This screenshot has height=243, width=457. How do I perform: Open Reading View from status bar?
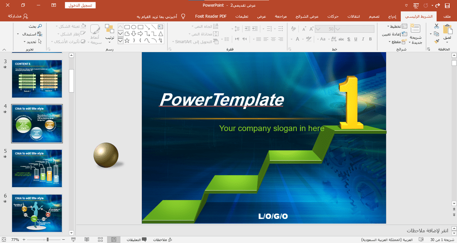tap(87, 239)
